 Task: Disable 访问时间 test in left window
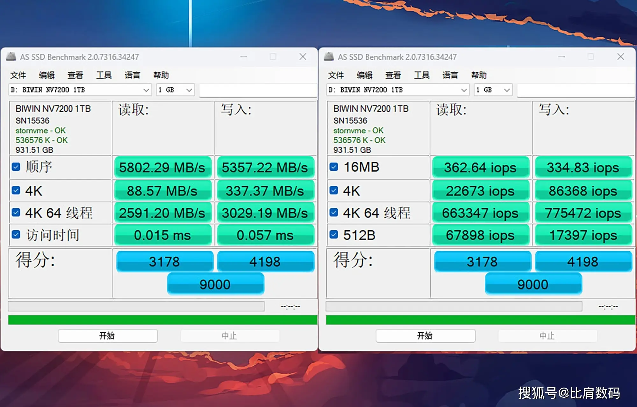pyautogui.click(x=16, y=235)
